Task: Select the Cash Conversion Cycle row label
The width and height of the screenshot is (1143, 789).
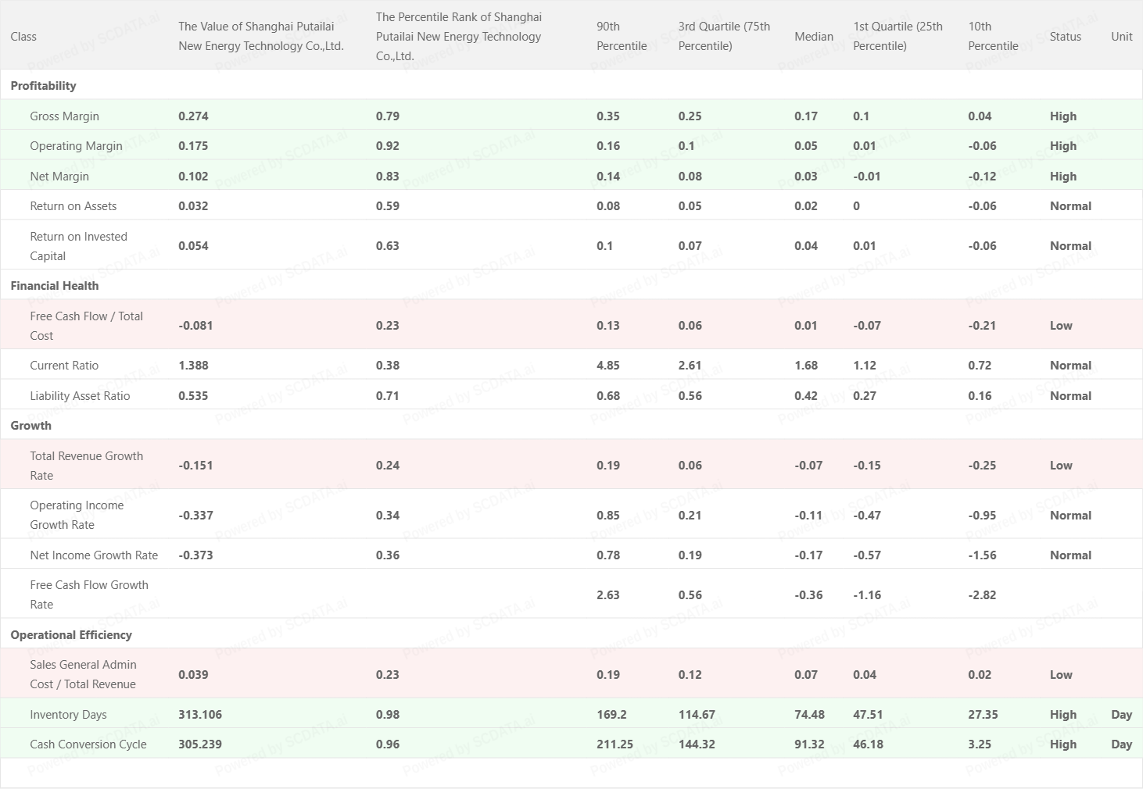Action: pyautogui.click(x=88, y=744)
